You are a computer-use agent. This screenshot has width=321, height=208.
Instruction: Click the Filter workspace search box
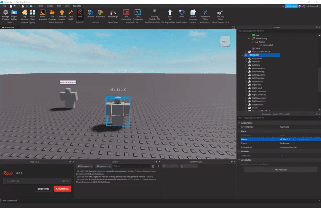point(278,31)
